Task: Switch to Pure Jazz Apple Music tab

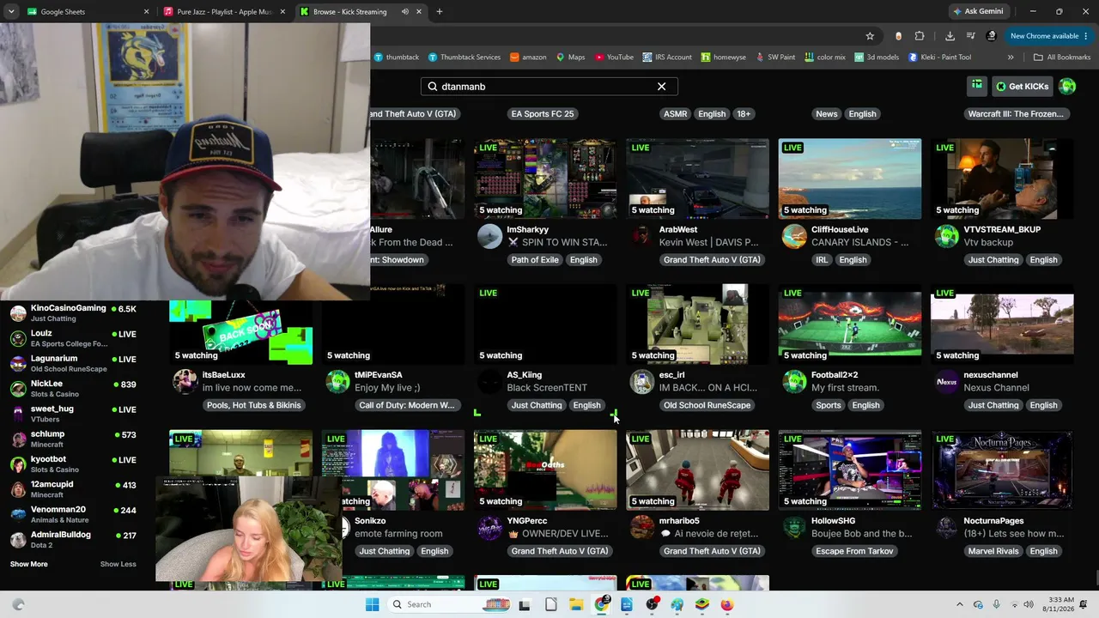Action: (x=226, y=12)
